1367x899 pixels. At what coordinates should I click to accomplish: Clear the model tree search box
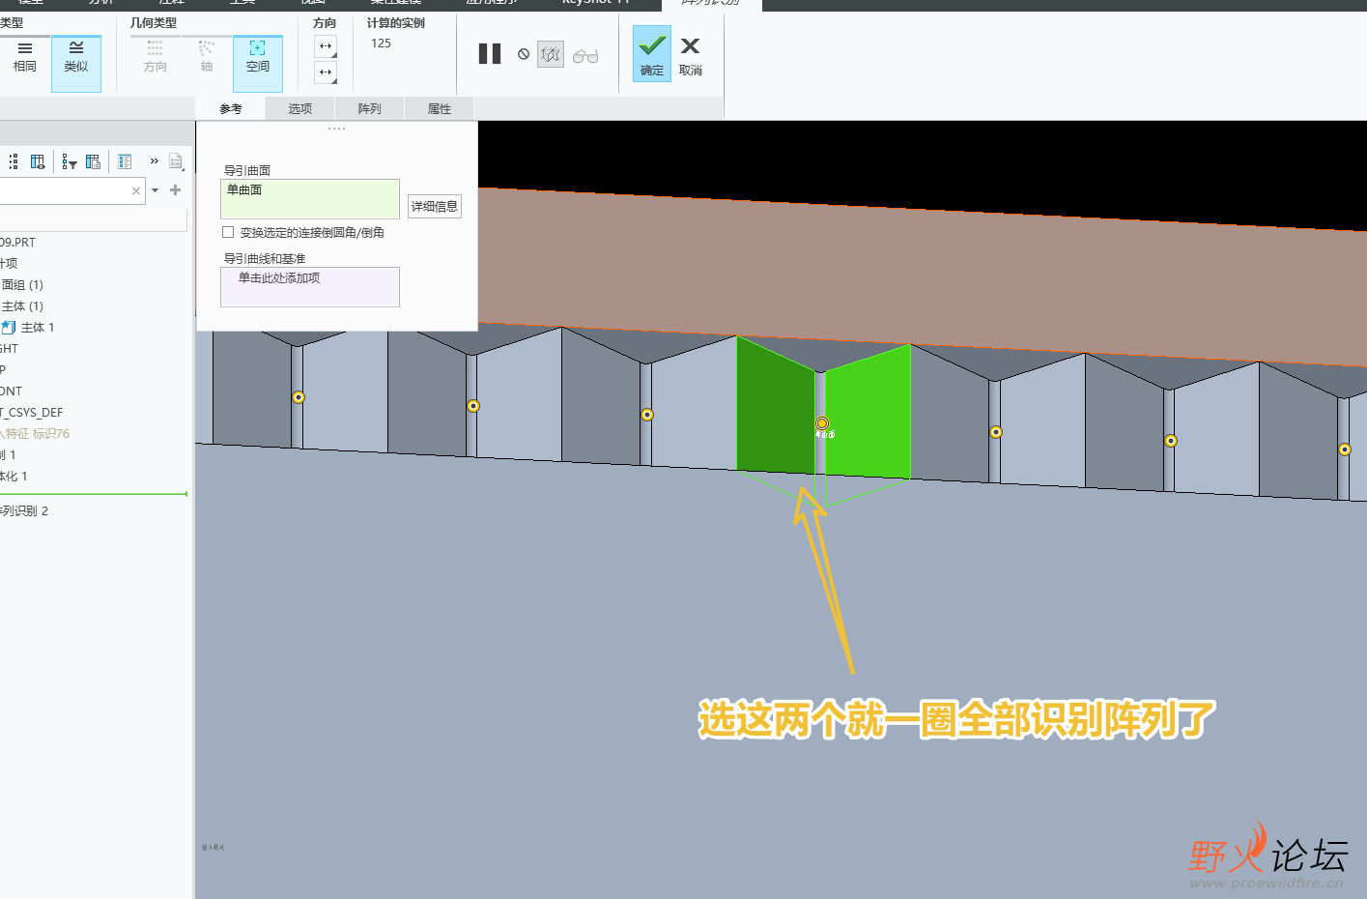pyautogui.click(x=136, y=190)
